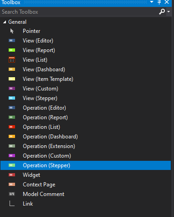174x217 pixels.
Task: Click the Widget red icon
Action: (x=12, y=175)
